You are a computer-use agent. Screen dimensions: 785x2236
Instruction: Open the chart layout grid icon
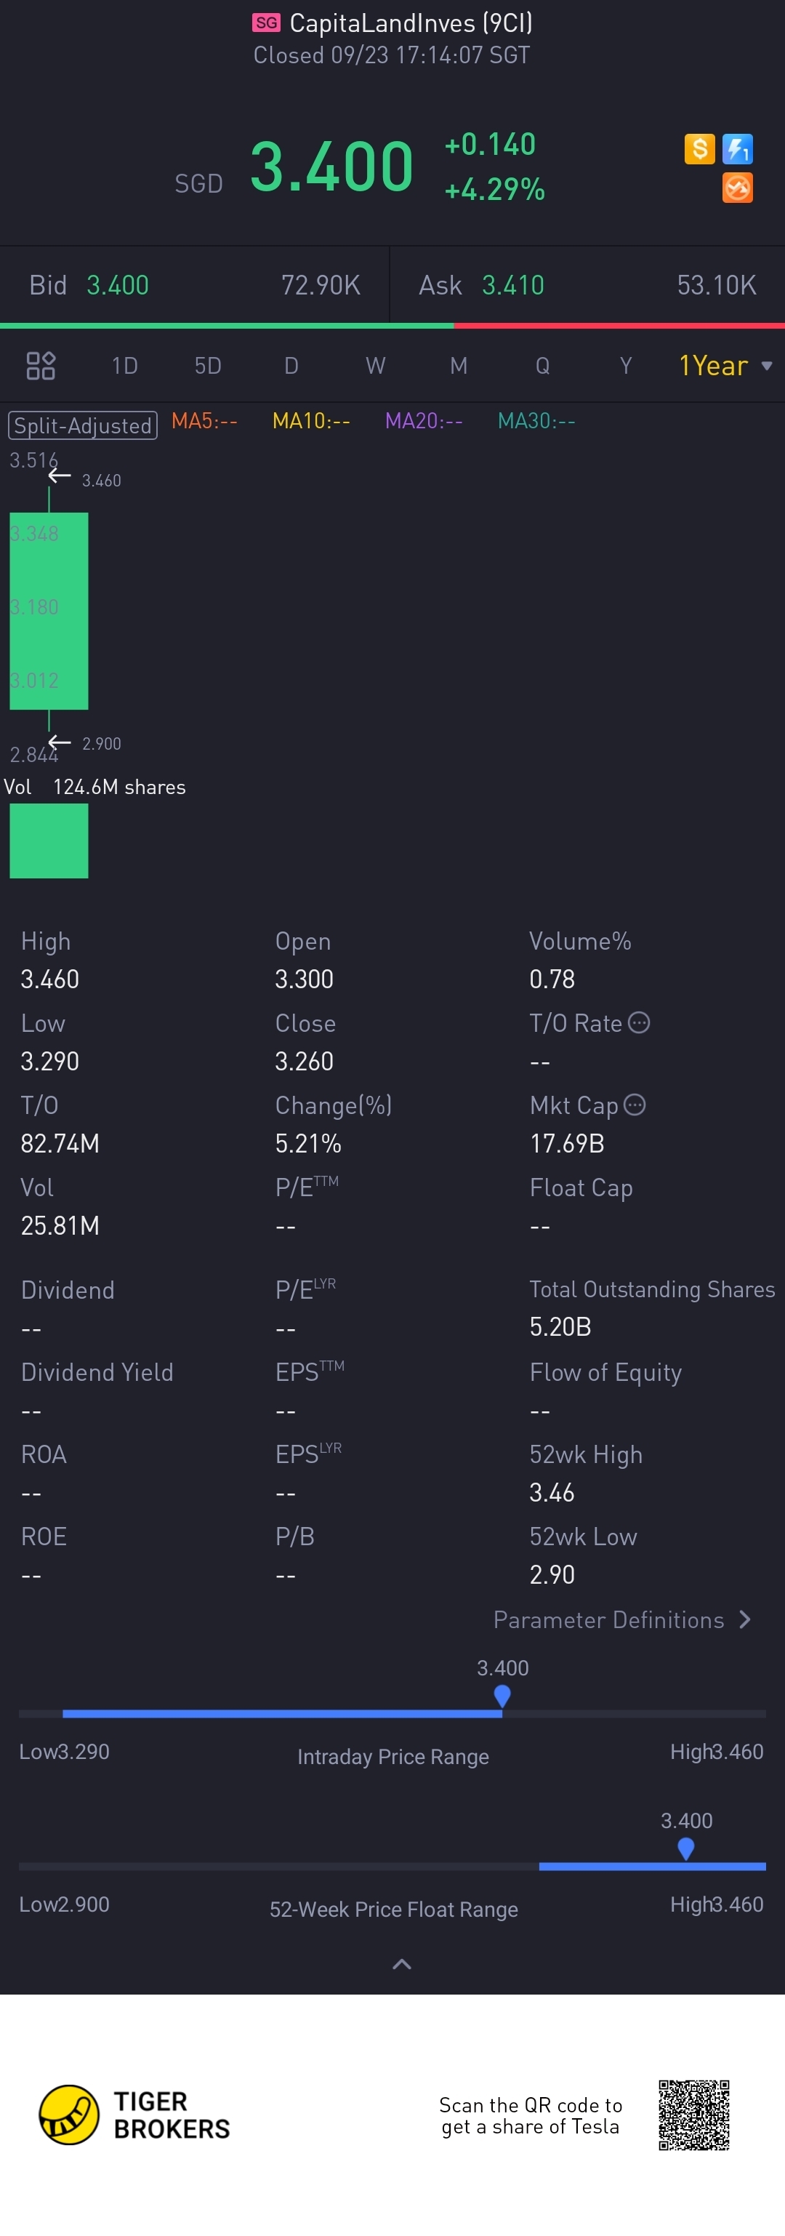click(x=41, y=366)
